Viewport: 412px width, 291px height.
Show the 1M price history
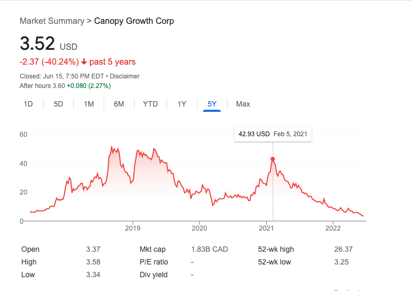(x=89, y=104)
